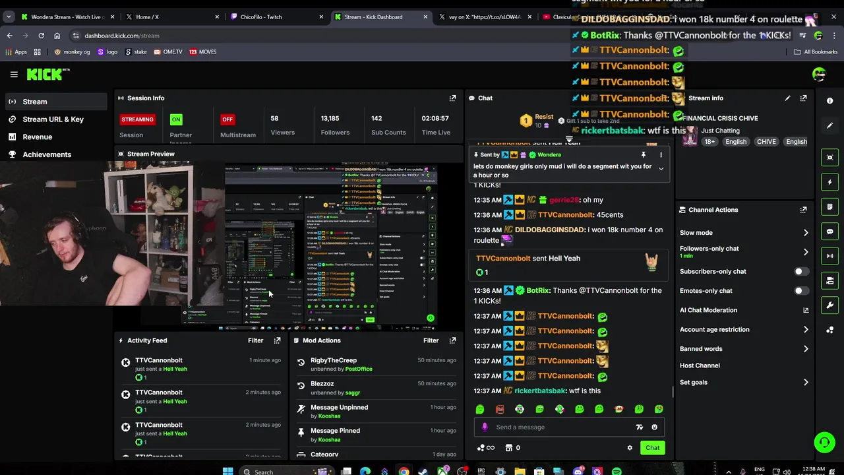This screenshot has height=475, width=844.
Task: Switch to Wondera Stream browser tab
Action: [67, 16]
